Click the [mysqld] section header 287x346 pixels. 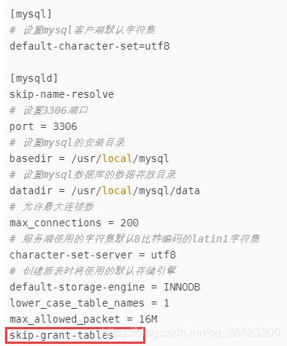(34, 78)
